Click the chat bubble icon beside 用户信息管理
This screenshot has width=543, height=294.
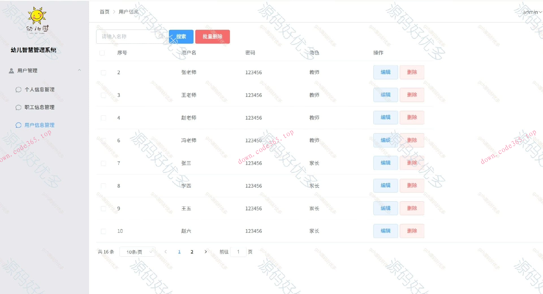pos(18,125)
